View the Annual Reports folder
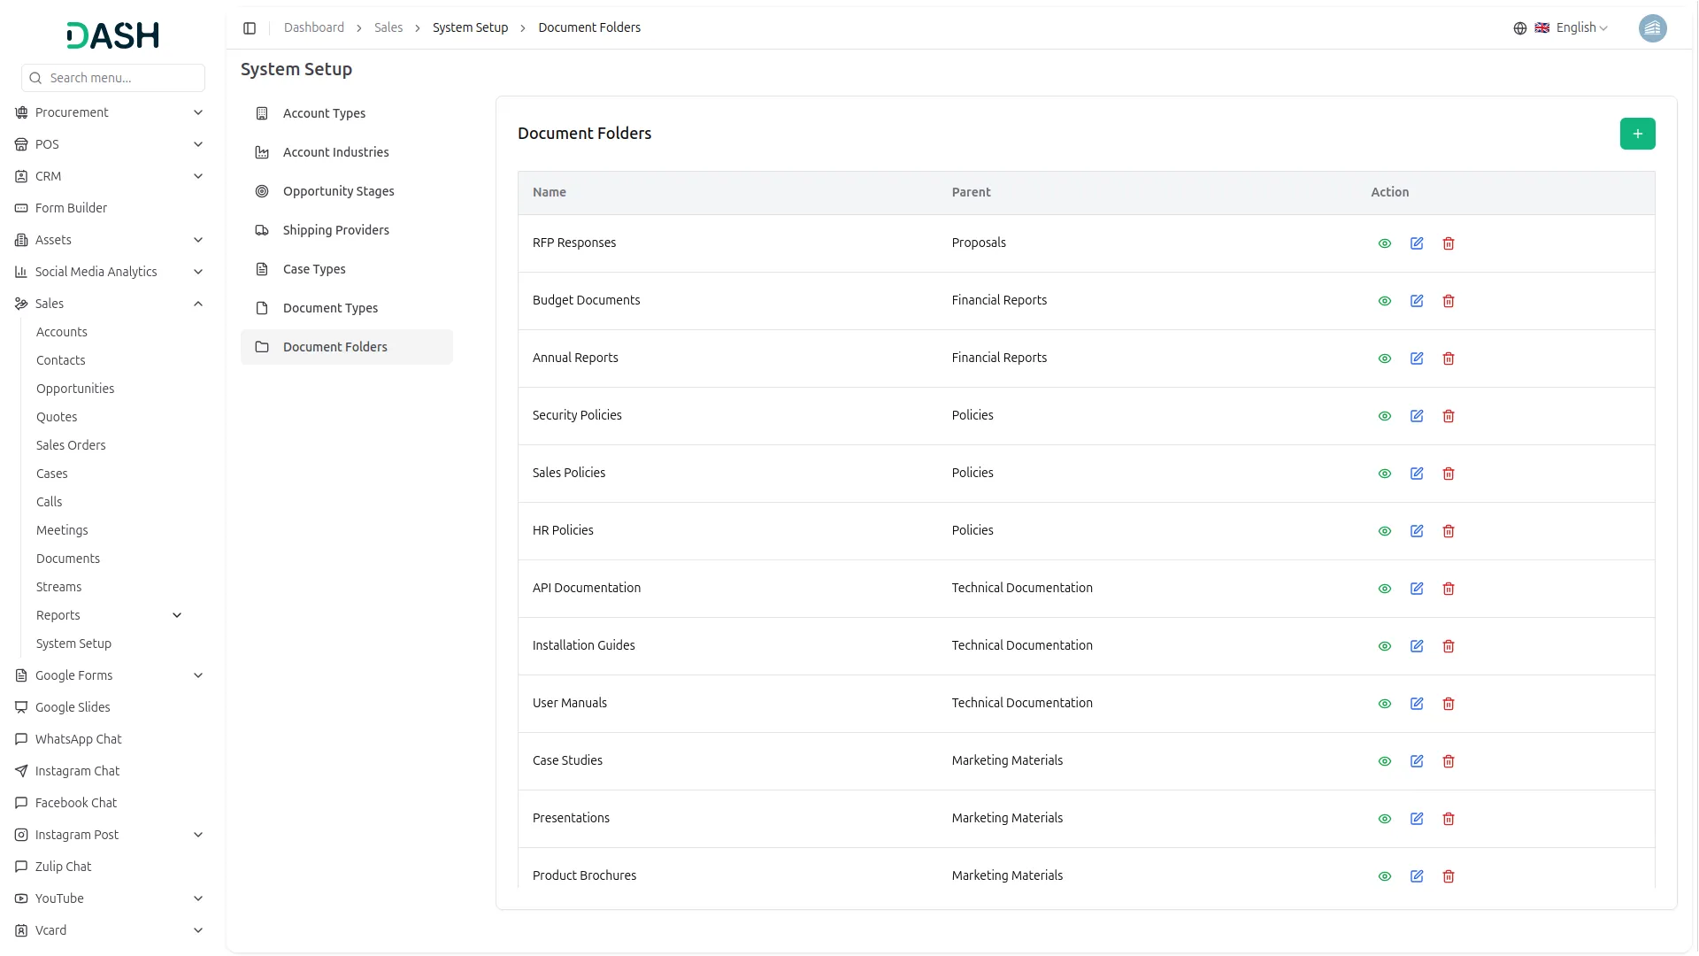 (x=1385, y=358)
